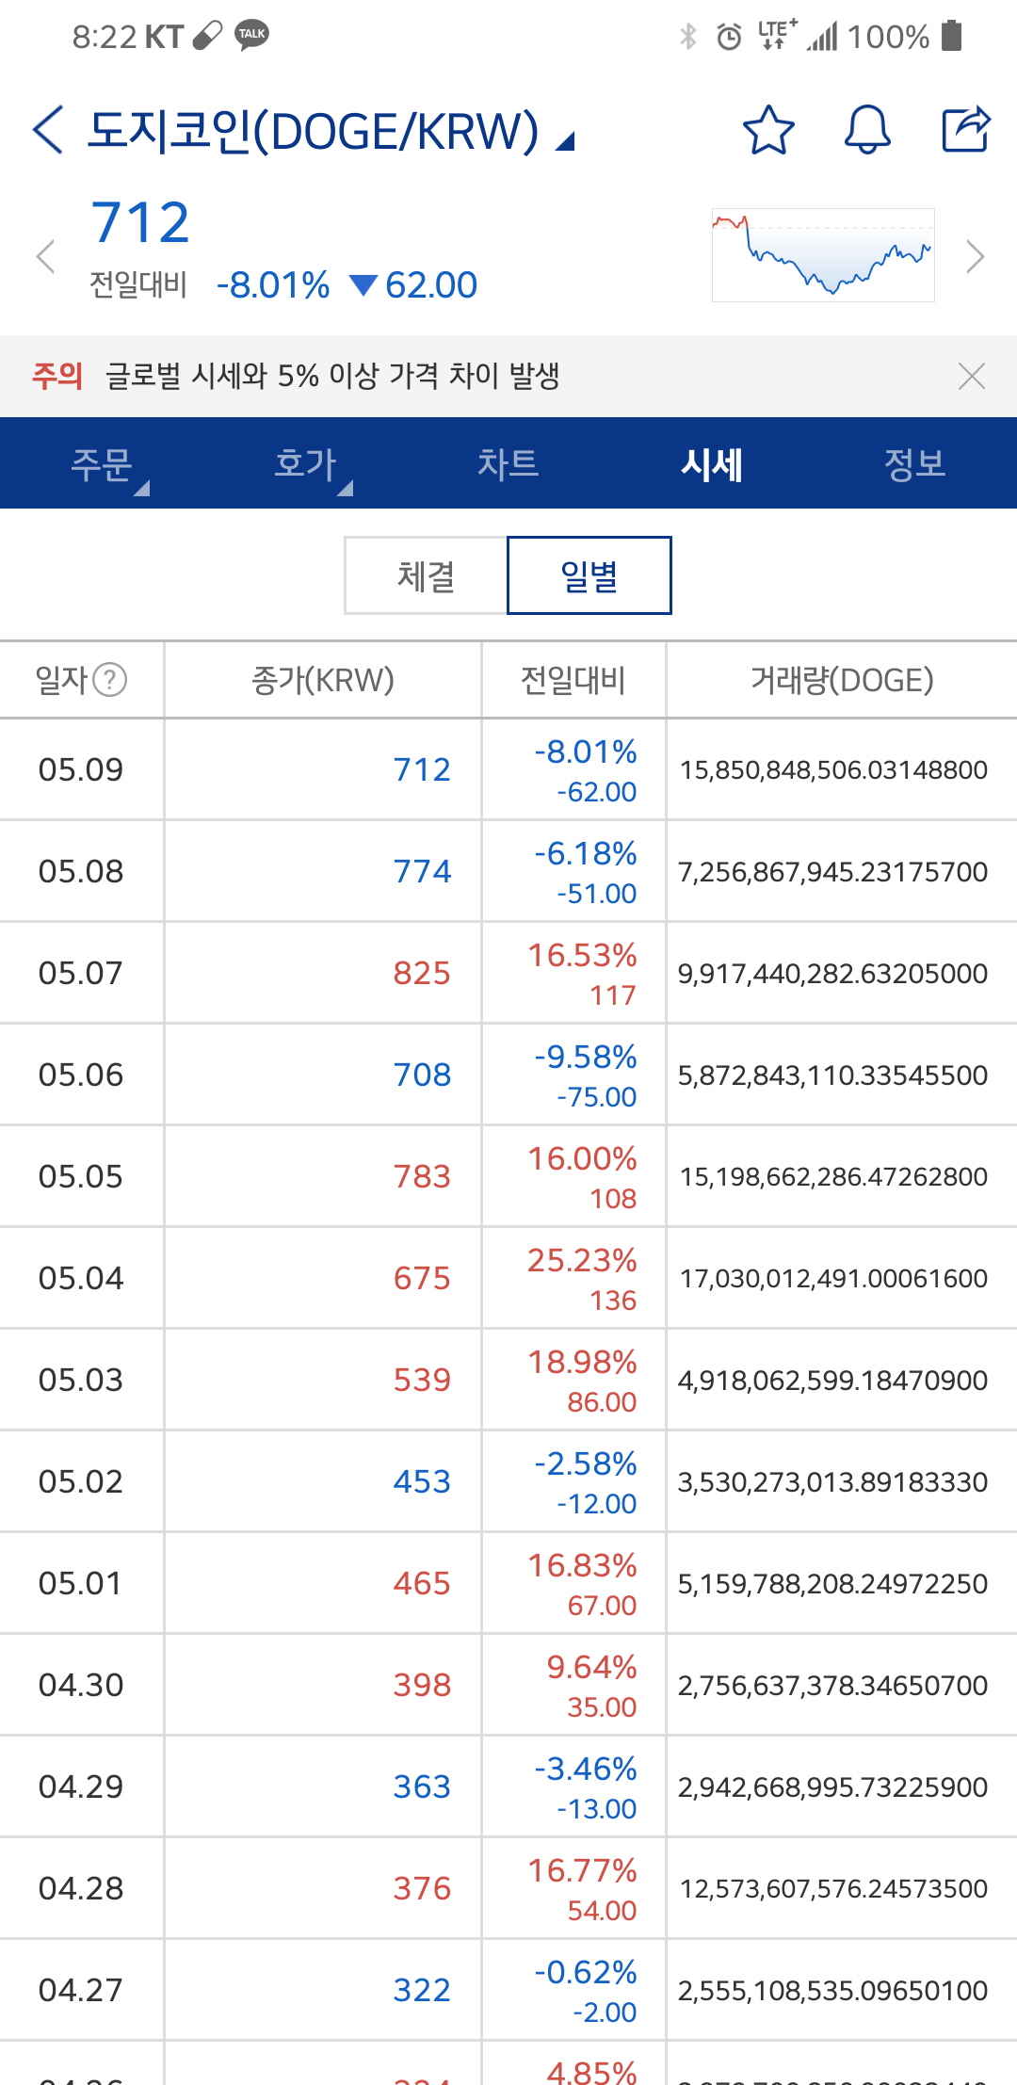Add DOGE/KRW to favorites with the star

[768, 130]
